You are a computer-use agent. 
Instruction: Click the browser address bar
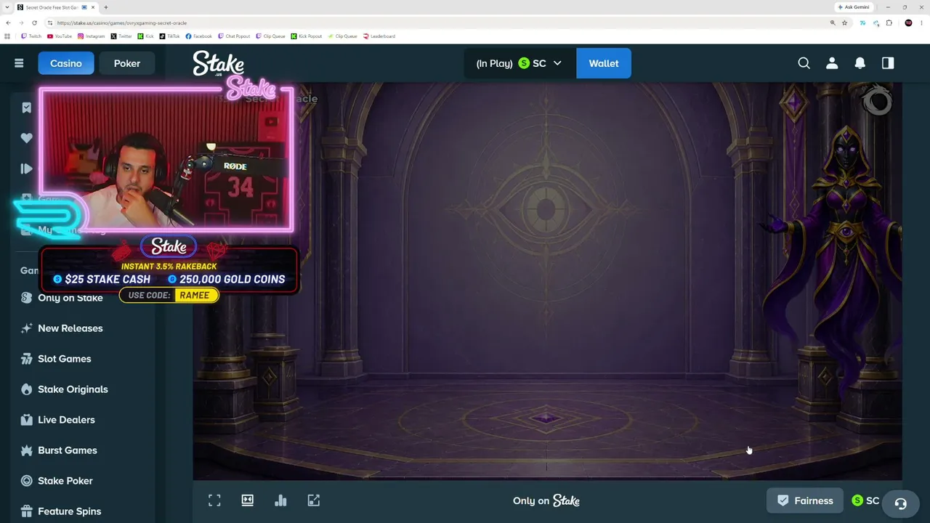pyautogui.click(x=436, y=23)
